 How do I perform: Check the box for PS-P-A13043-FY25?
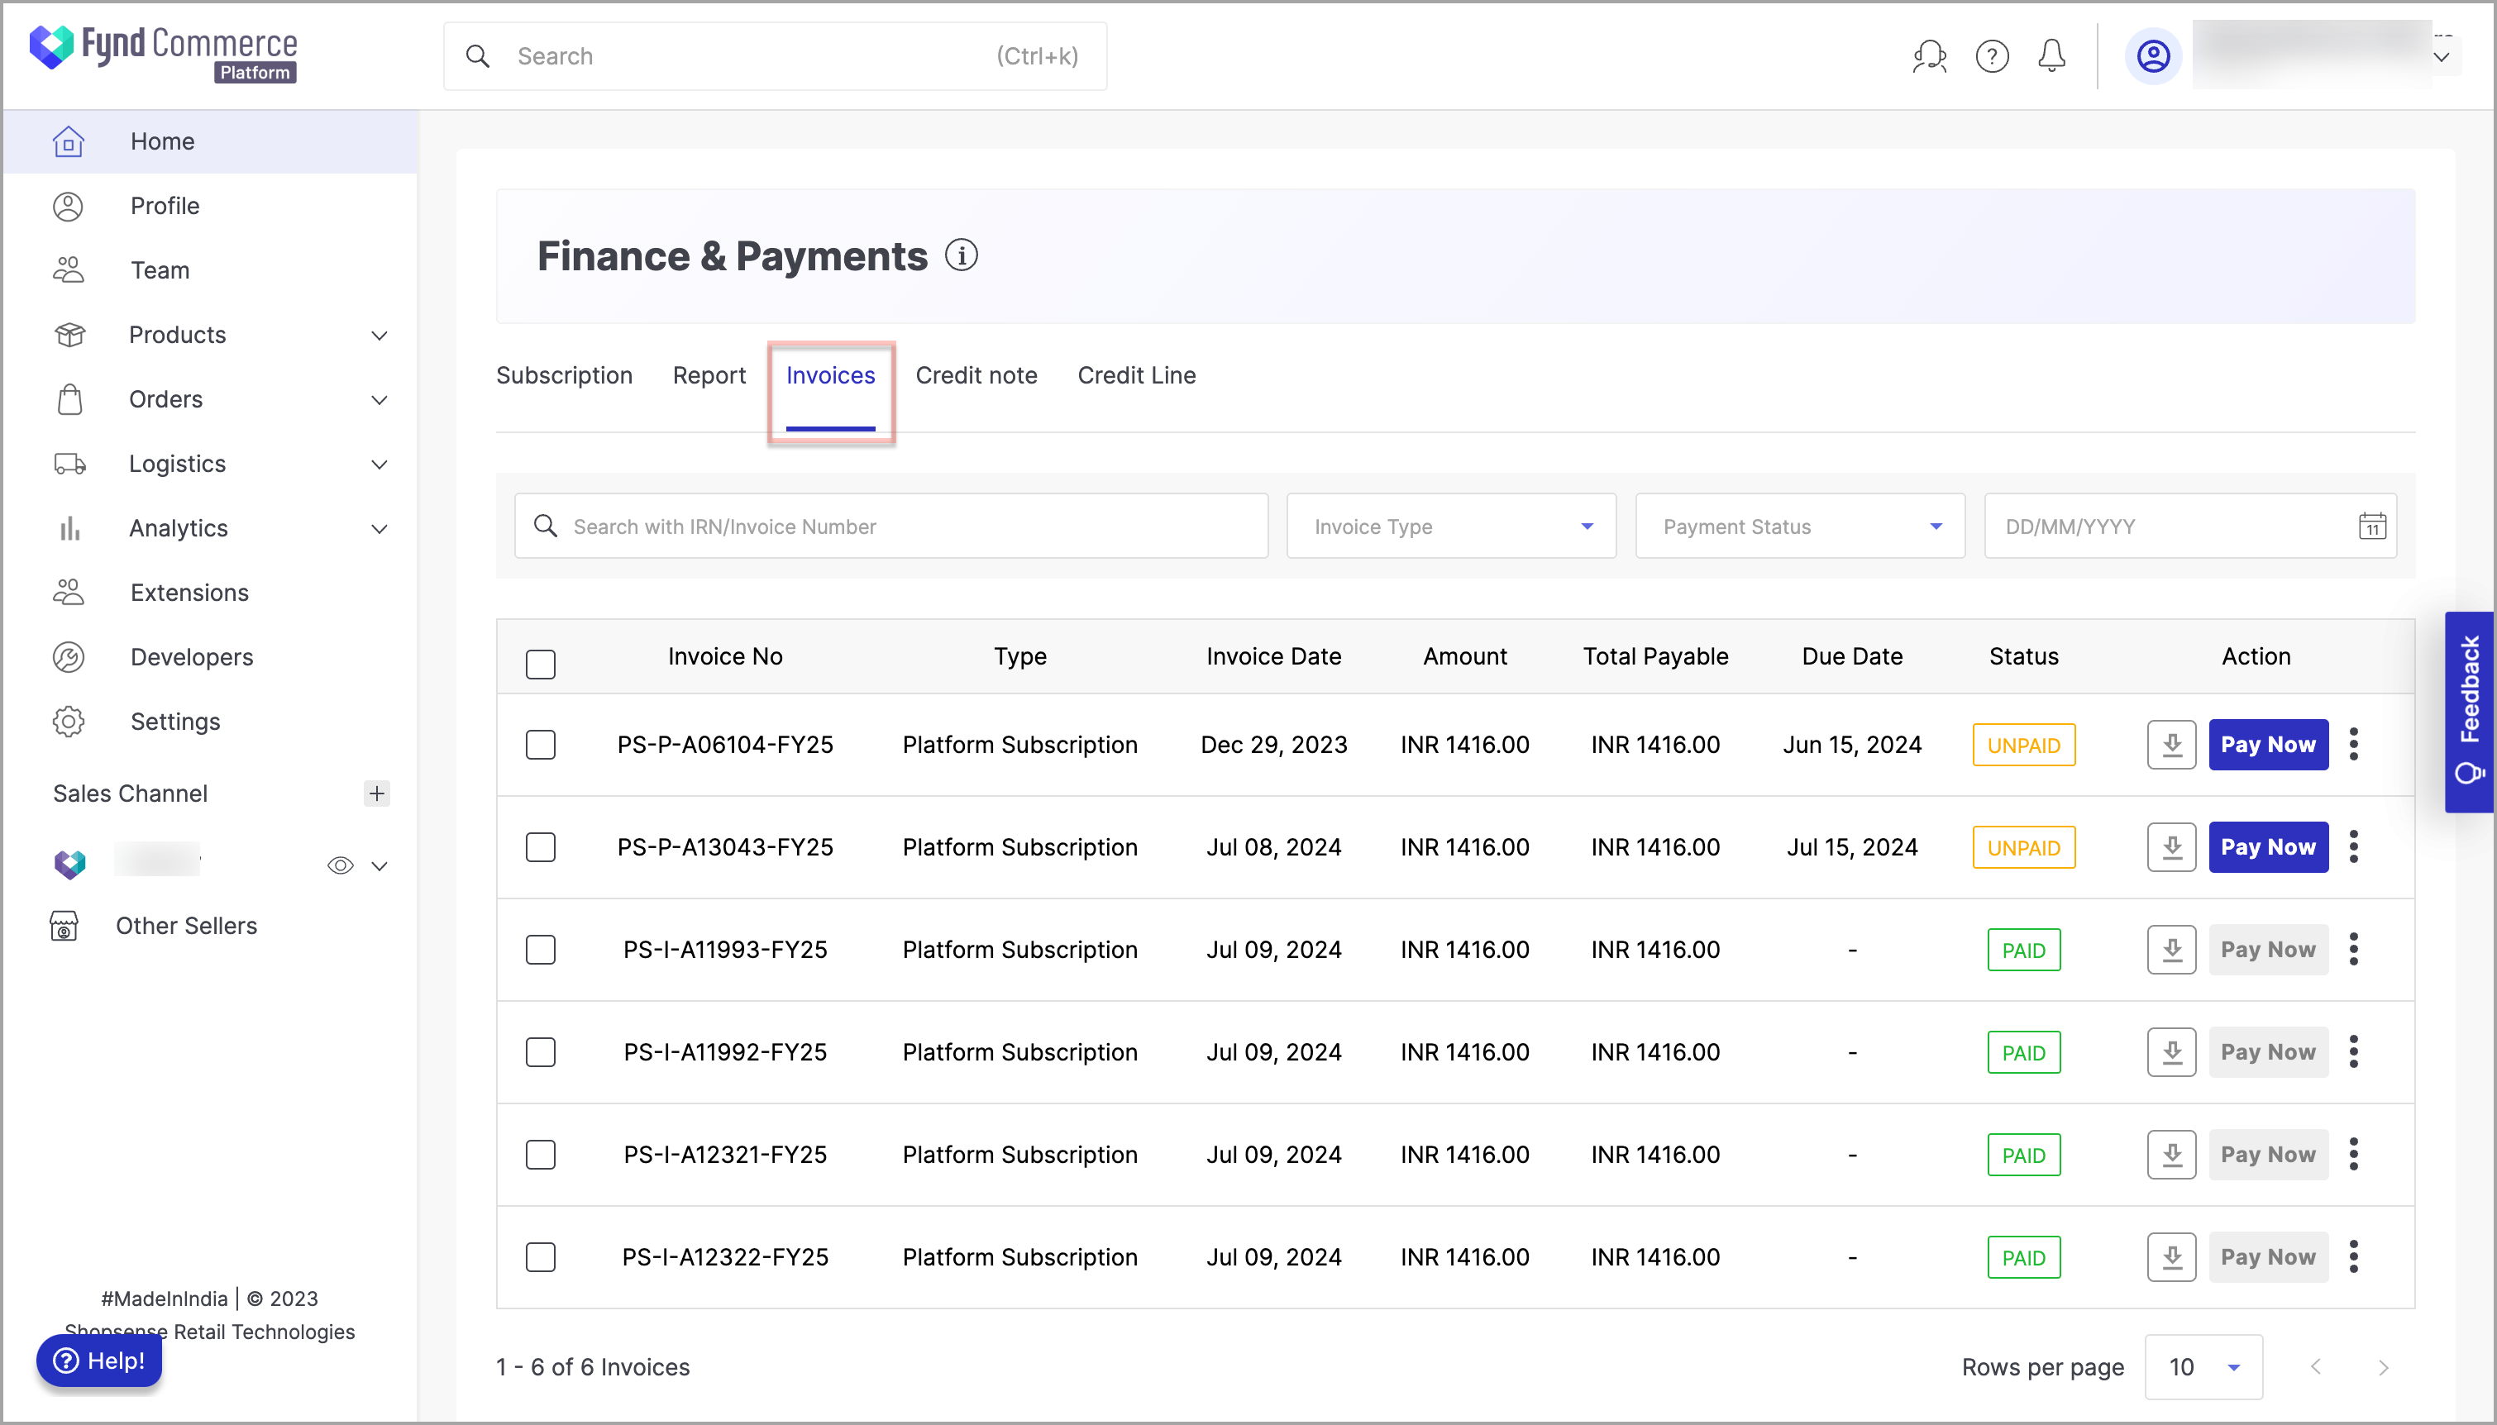tap(540, 847)
